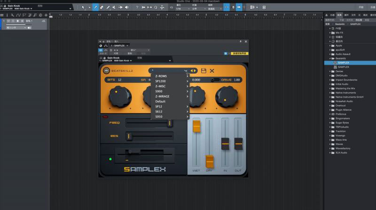Adjust the DRY fader
Screen dimensions: 376x210
tap(210, 161)
